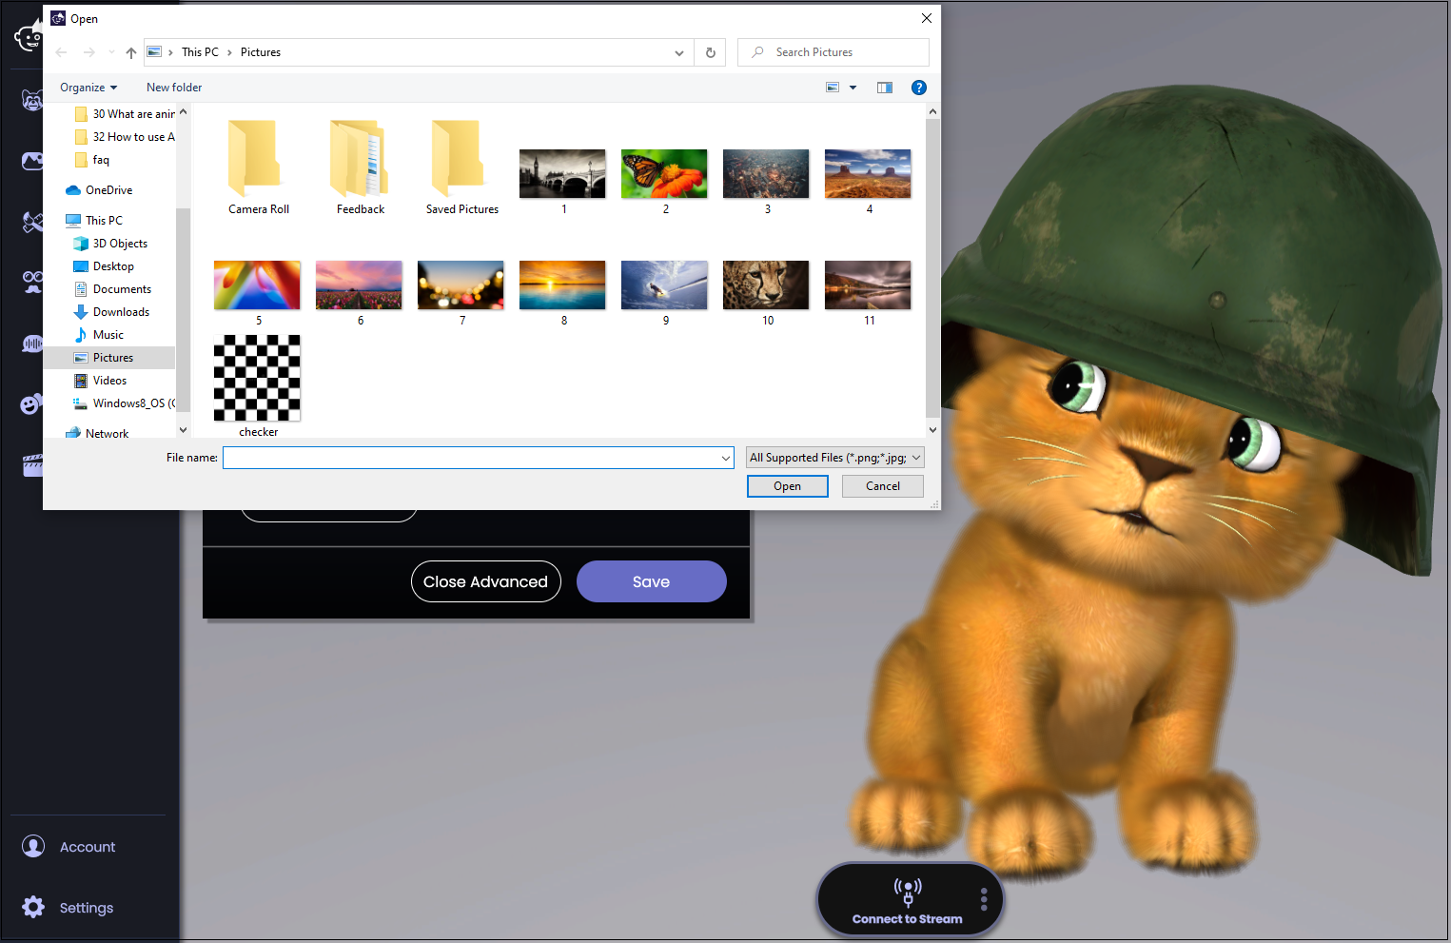
Task: Click the Animaze logo atop the sidebar
Action: (29, 36)
